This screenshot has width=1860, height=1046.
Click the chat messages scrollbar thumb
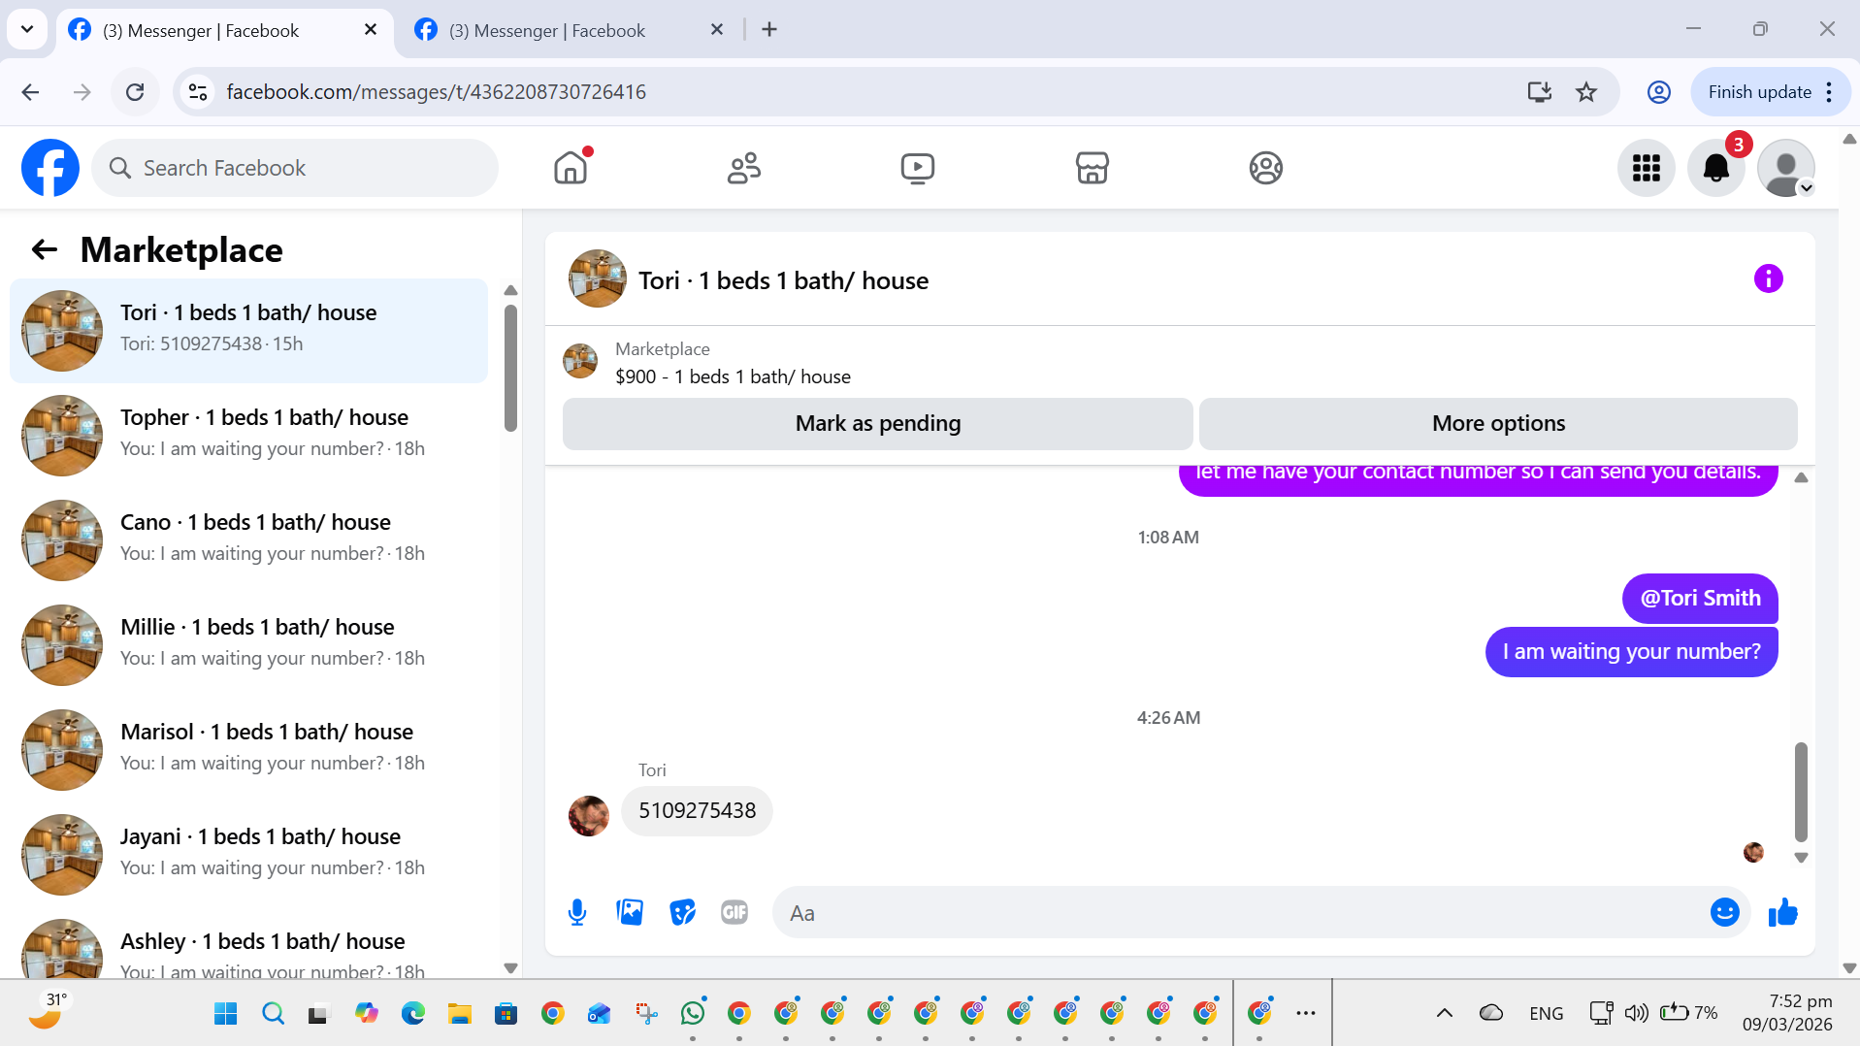1801,792
